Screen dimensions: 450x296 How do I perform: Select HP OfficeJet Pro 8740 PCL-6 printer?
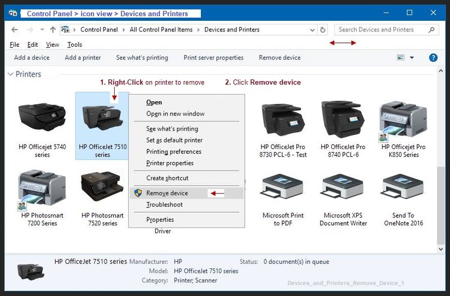(343, 119)
